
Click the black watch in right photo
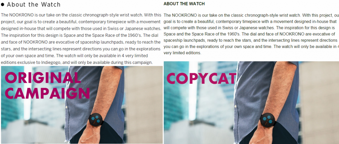click(267, 120)
